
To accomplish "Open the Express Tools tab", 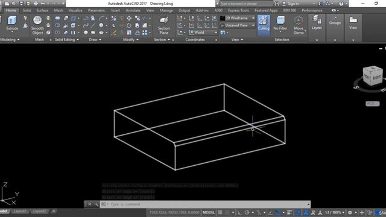I will (x=238, y=10).
